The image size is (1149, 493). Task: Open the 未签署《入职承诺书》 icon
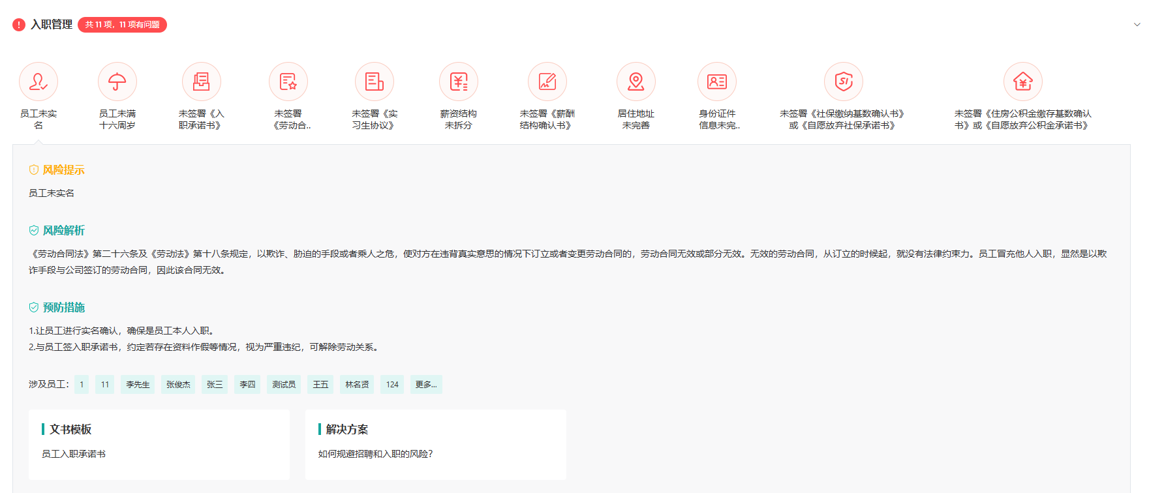[x=202, y=82]
